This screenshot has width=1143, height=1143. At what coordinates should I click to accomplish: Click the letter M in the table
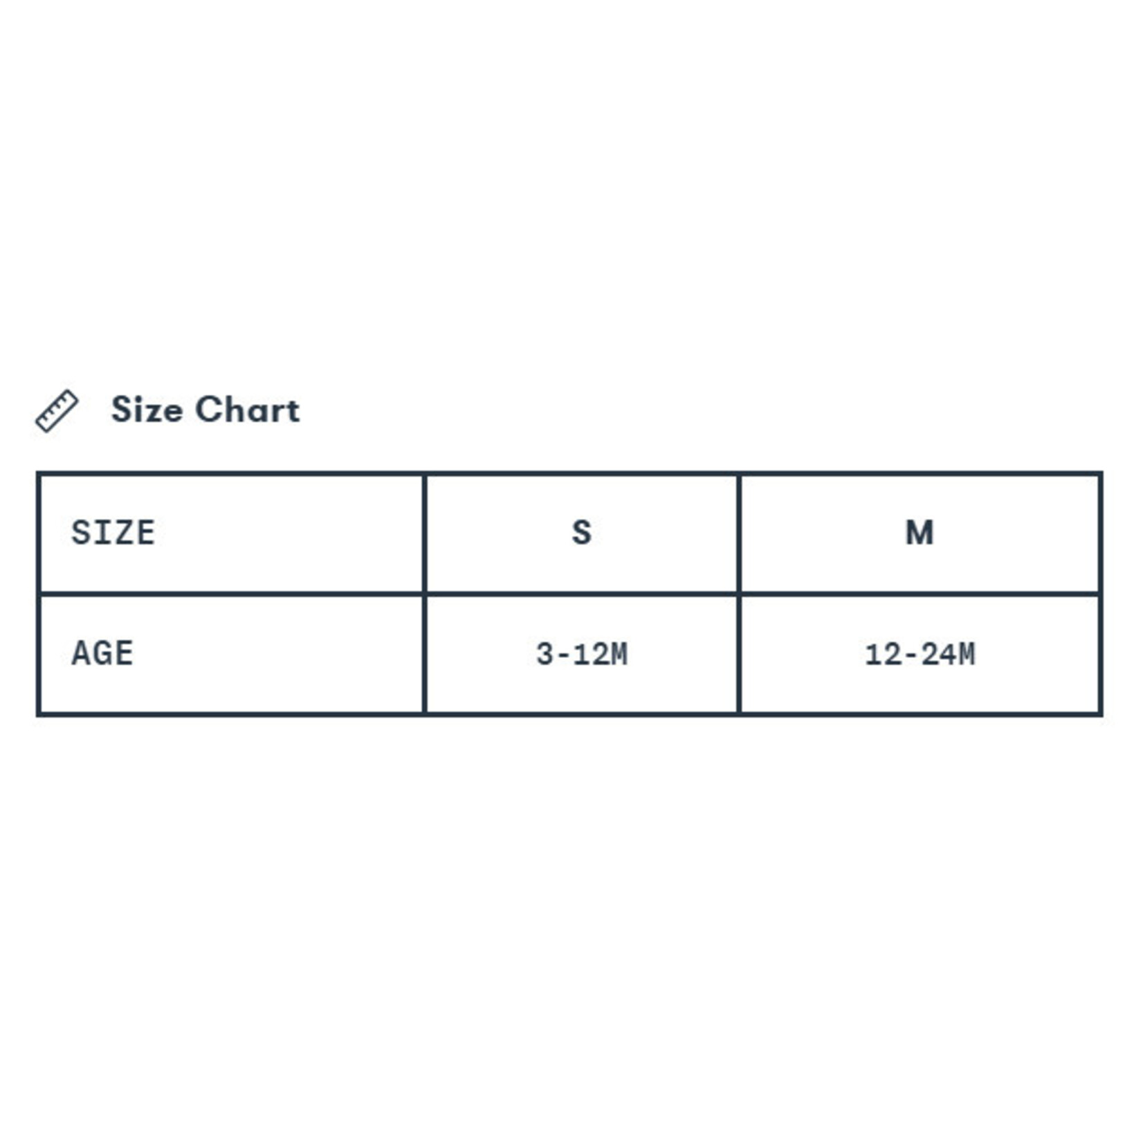(920, 533)
